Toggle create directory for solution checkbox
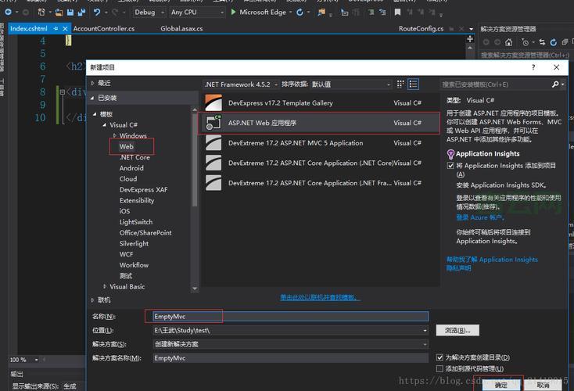The width and height of the screenshot is (574, 391). pyautogui.click(x=440, y=357)
